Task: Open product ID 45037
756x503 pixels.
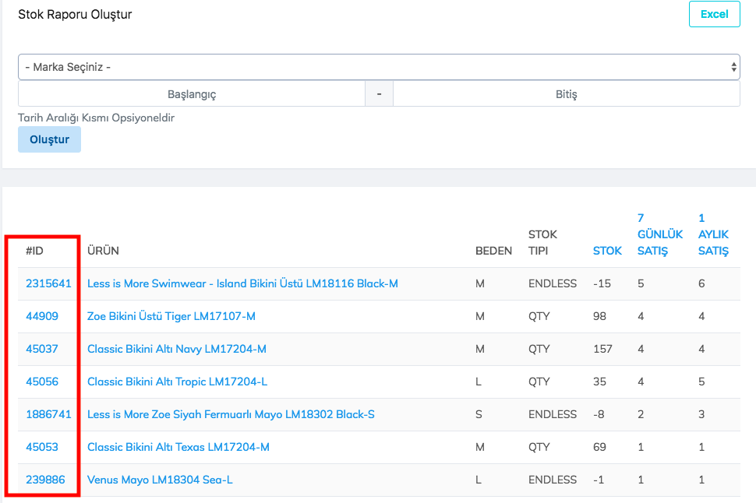Action: (x=42, y=349)
